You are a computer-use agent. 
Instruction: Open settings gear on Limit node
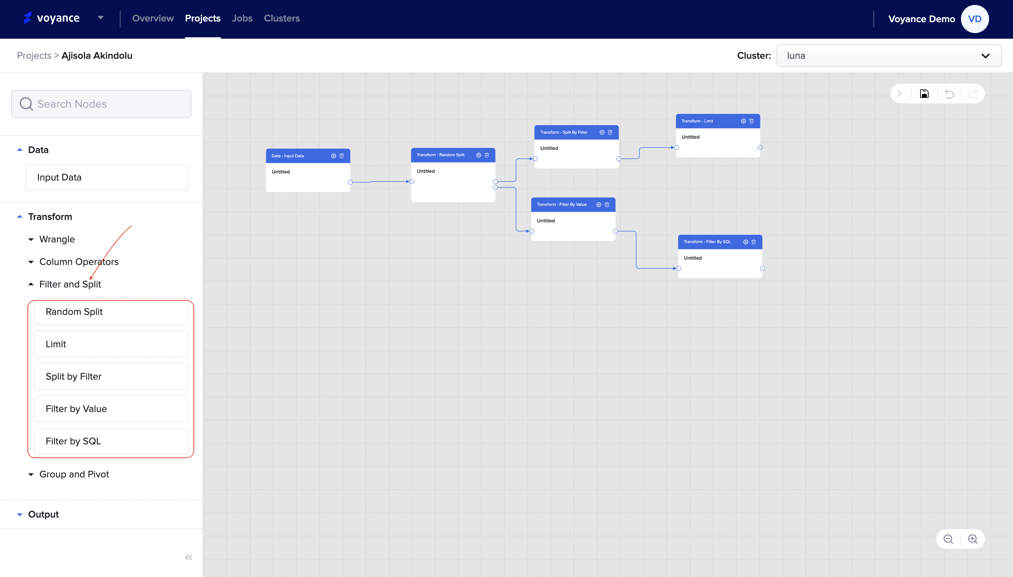tap(743, 121)
